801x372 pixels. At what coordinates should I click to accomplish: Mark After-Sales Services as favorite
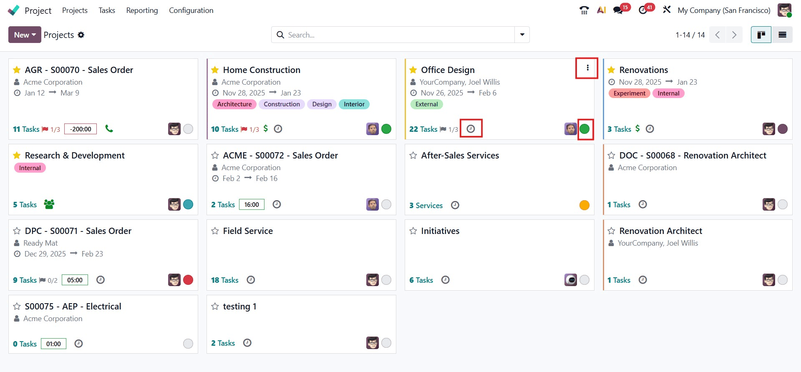point(413,155)
